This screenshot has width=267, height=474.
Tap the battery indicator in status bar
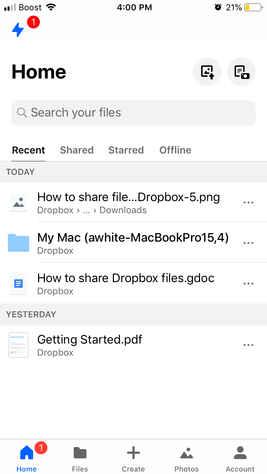(253, 6)
